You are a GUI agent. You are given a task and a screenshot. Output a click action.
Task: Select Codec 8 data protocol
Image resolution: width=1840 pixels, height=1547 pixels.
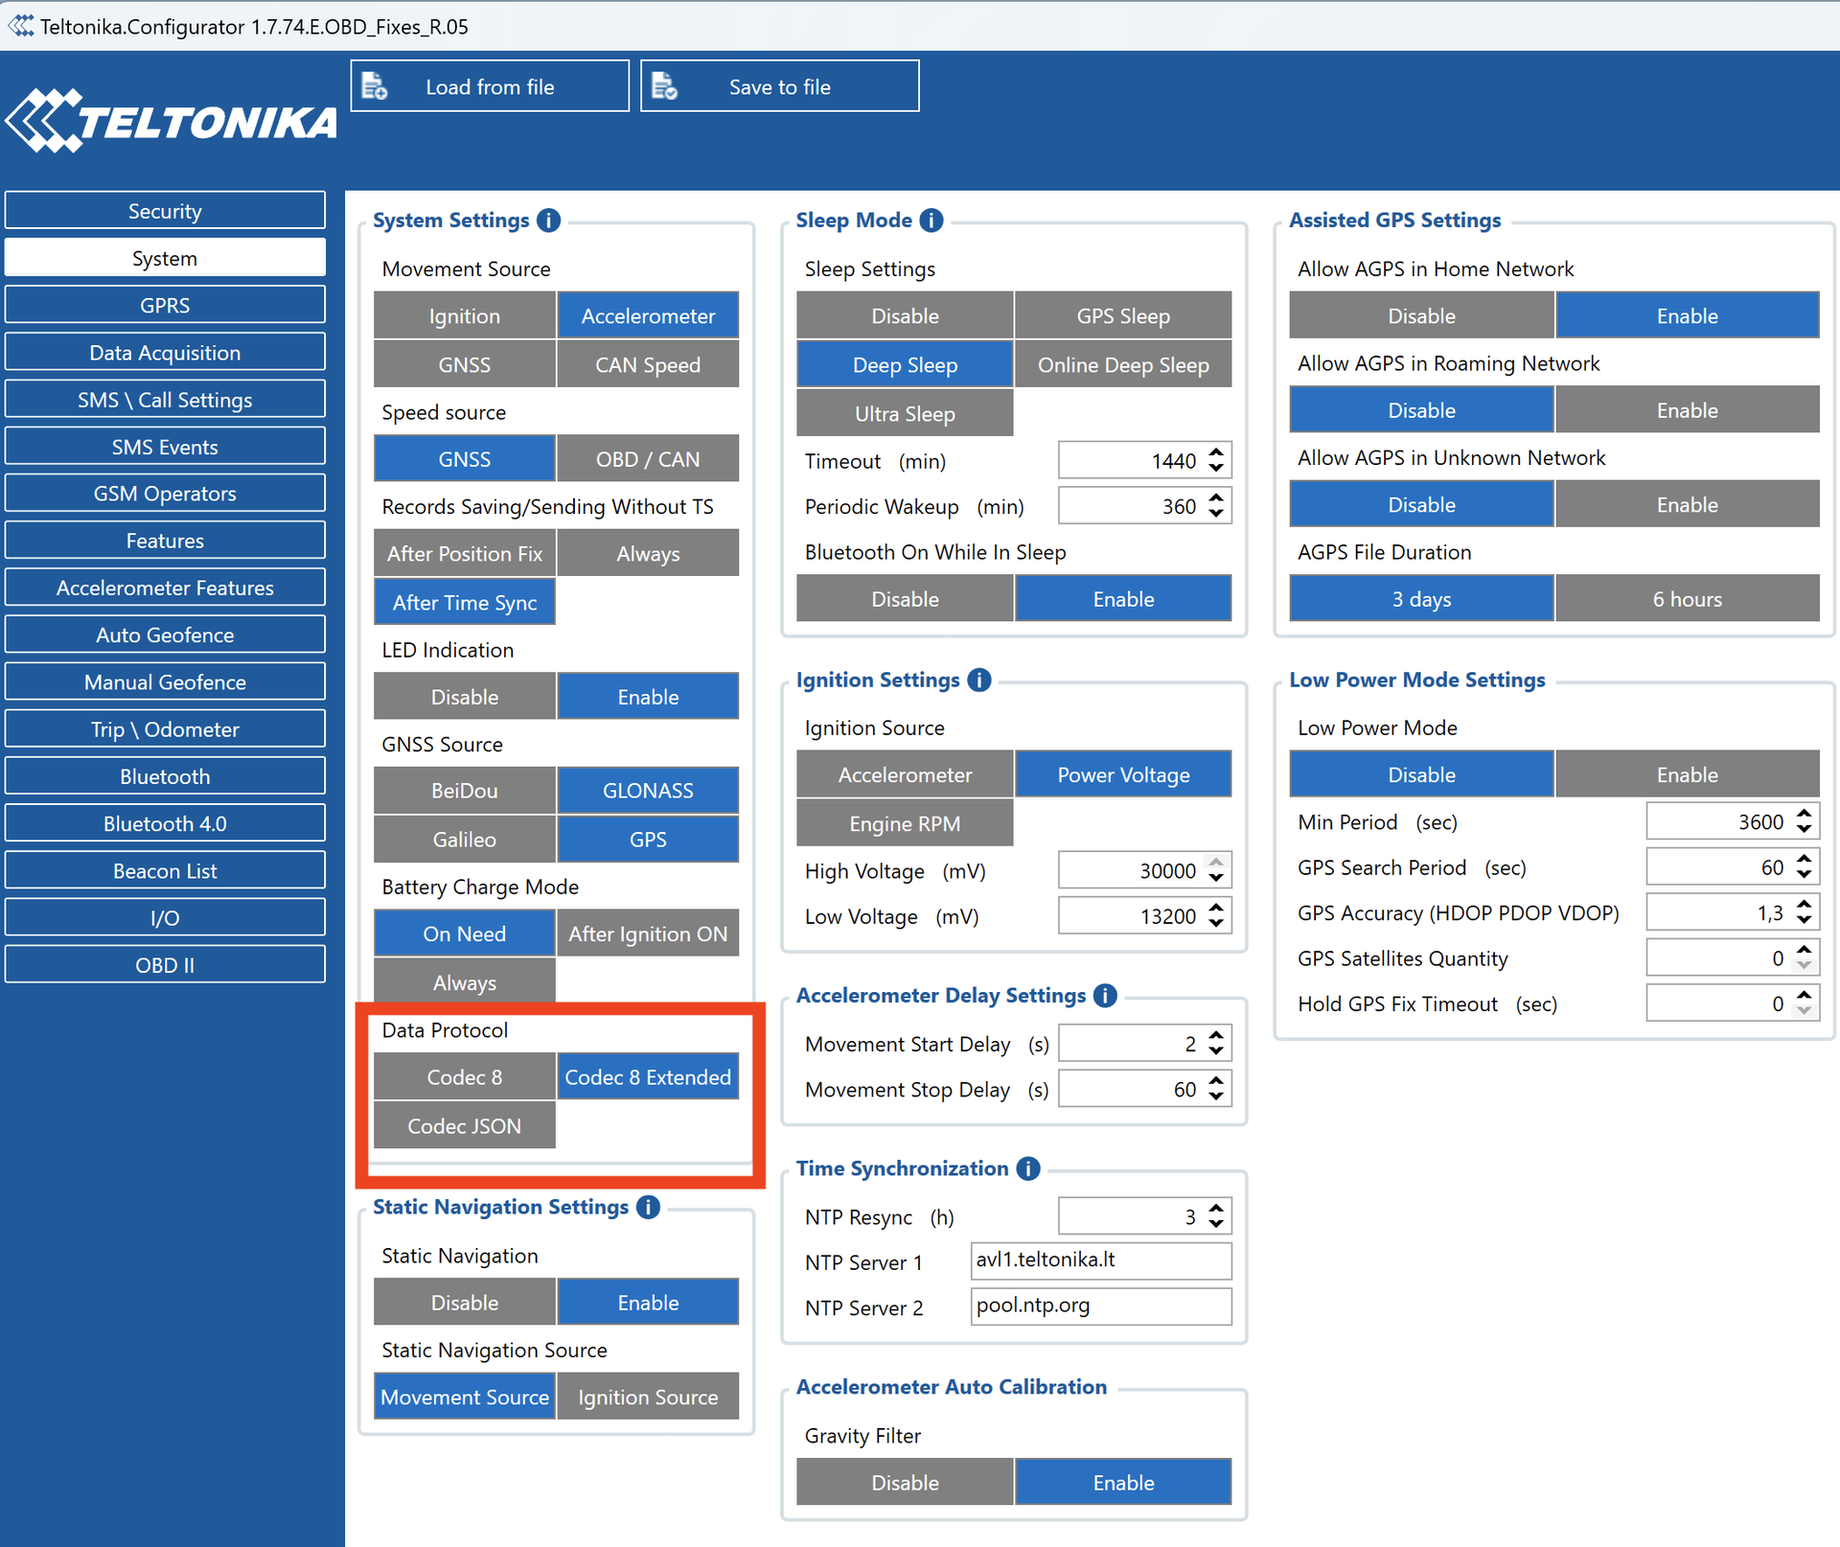[464, 1076]
